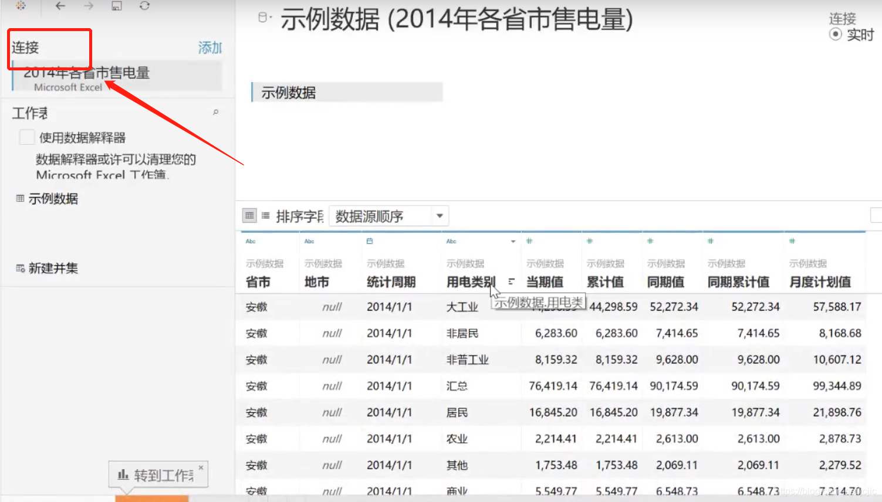Click the 月度计划值 column header
Viewport: 882px width, 502px height.
point(820,282)
